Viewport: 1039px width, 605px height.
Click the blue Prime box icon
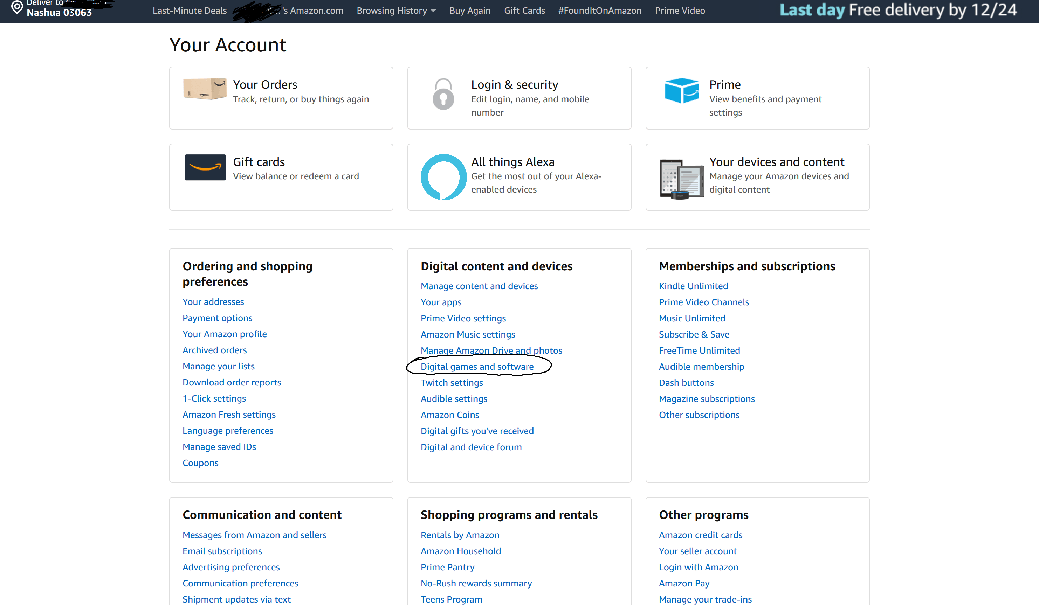[x=682, y=90]
